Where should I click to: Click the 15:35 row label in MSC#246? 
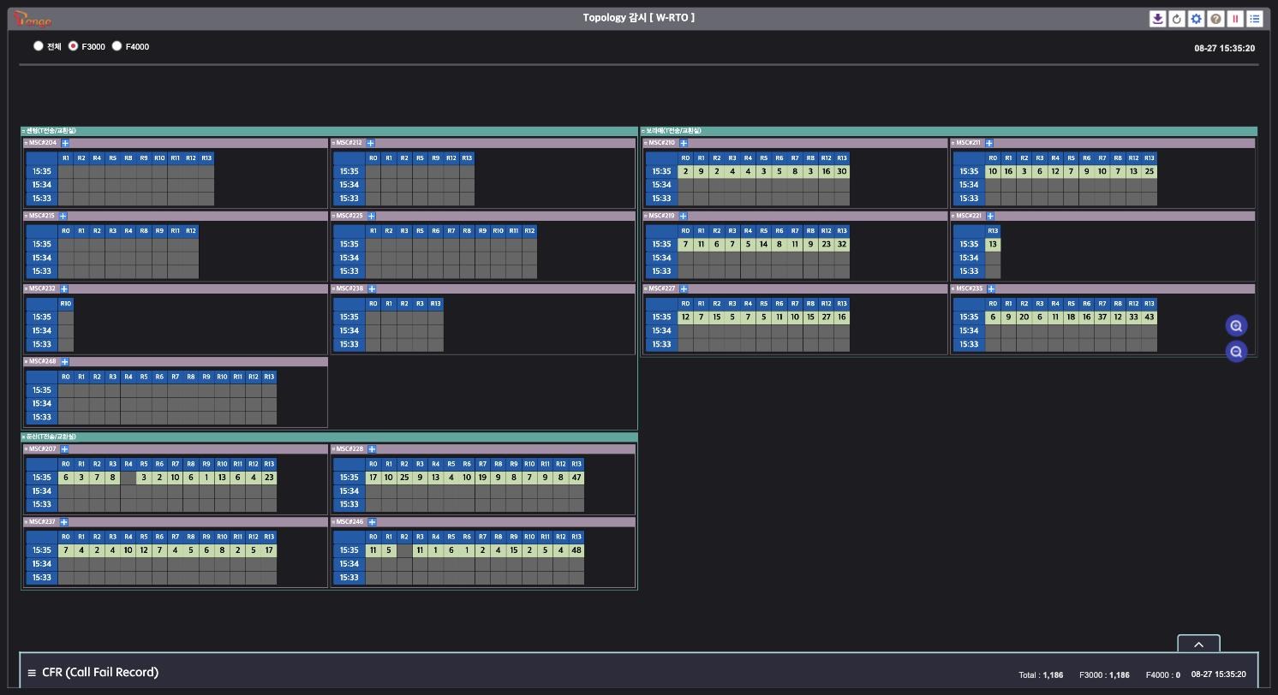tap(349, 550)
